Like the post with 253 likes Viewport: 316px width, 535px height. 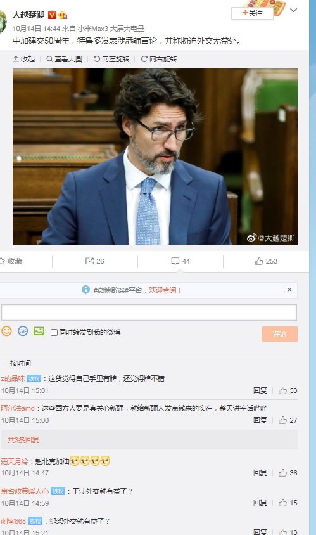(x=266, y=261)
